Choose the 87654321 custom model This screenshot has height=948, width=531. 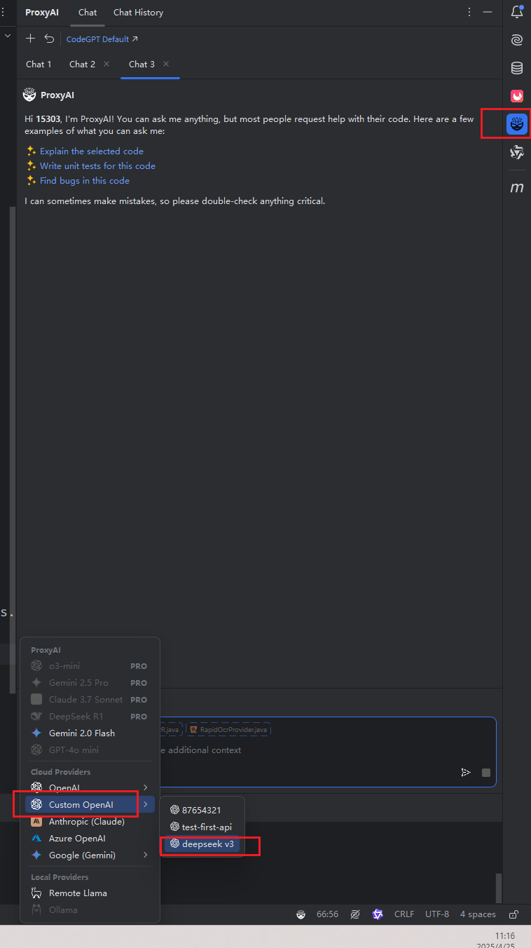click(202, 811)
